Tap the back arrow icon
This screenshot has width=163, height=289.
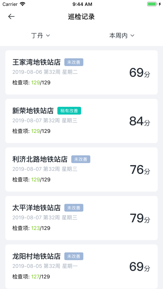pos(11,17)
